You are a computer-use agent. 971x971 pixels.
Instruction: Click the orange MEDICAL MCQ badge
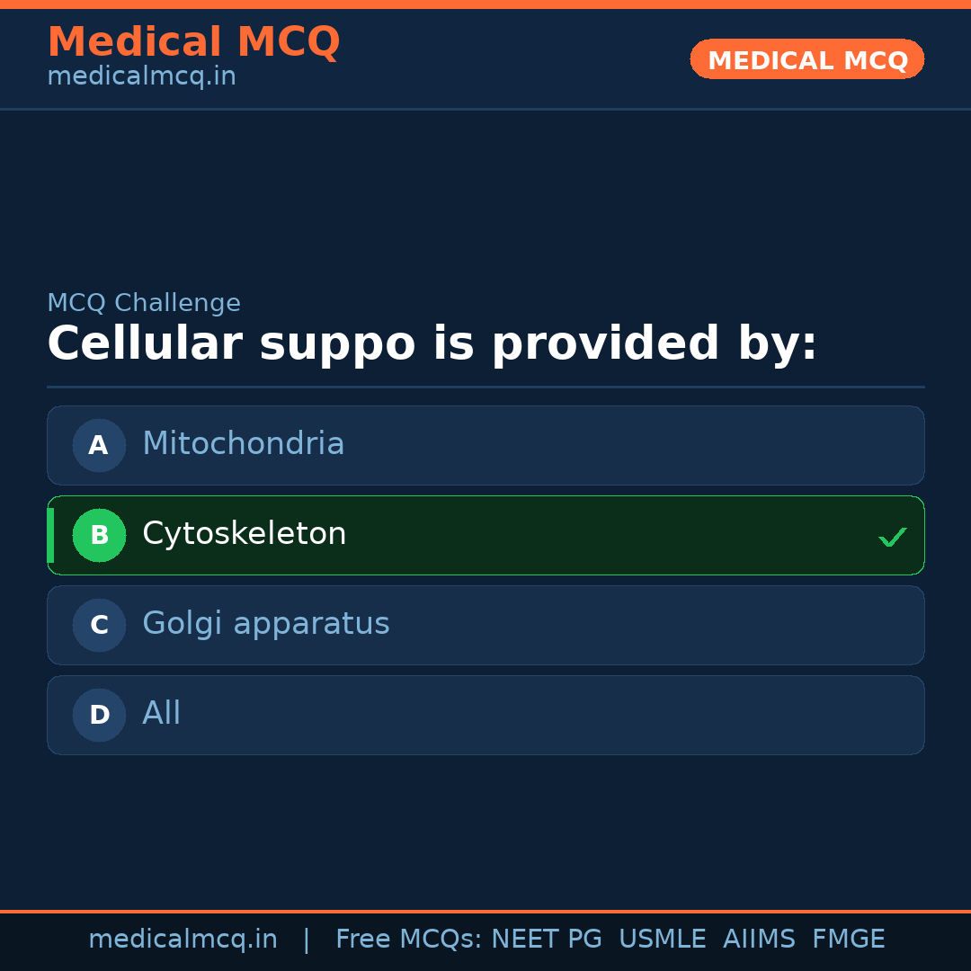click(x=806, y=59)
